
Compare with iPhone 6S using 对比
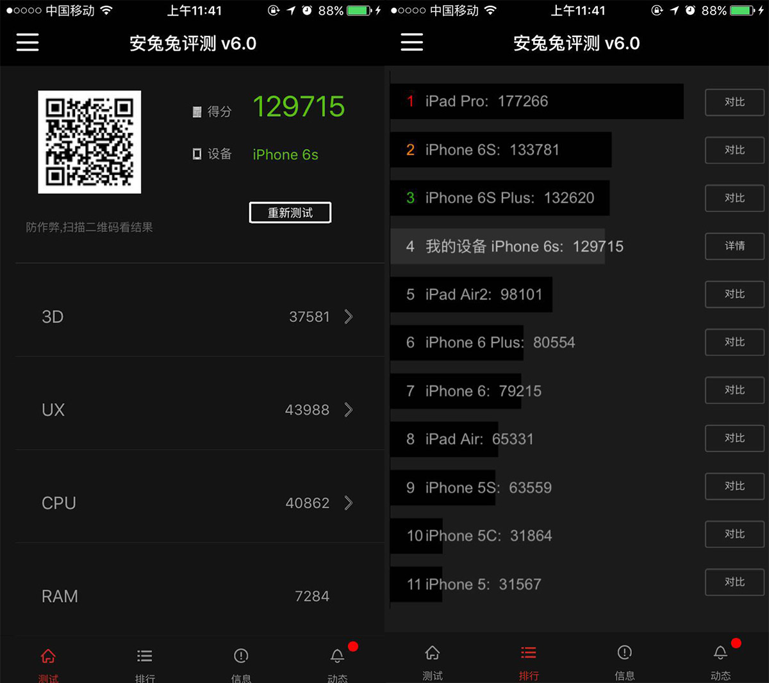tap(735, 150)
